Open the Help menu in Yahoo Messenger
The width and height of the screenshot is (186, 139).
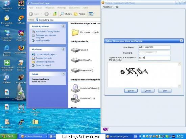tap(116, 7)
